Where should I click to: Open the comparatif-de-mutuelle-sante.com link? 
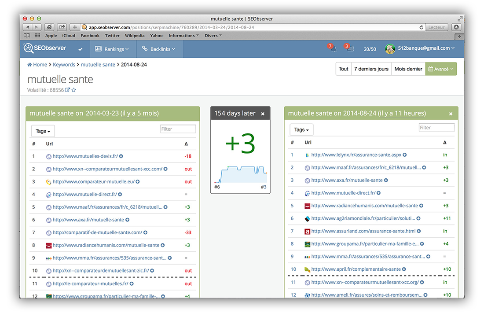(x=98, y=232)
